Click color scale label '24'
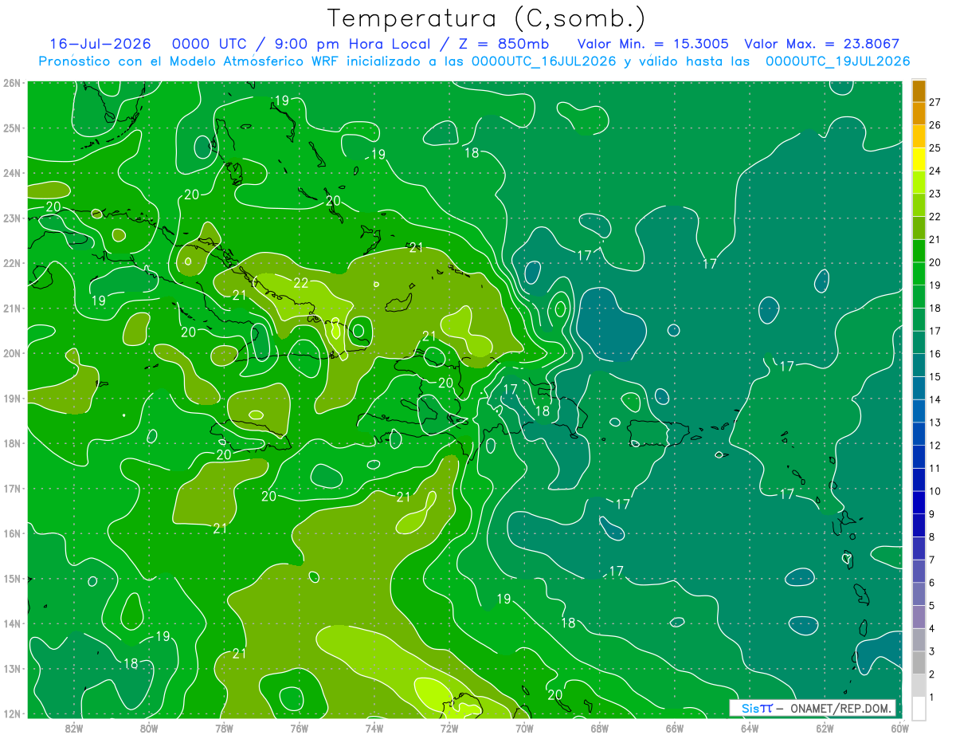This screenshot has width=956, height=739. pos(935,171)
